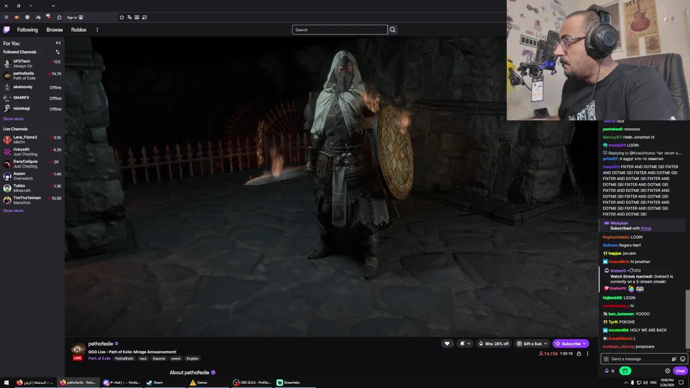Open pathofexile avatar below video

[x=79, y=350]
